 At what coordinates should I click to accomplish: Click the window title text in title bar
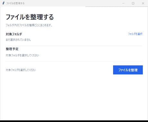tap(15, 3)
